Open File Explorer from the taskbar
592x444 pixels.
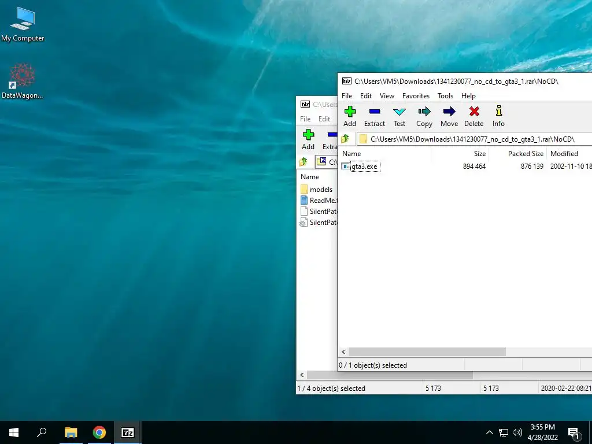point(71,432)
